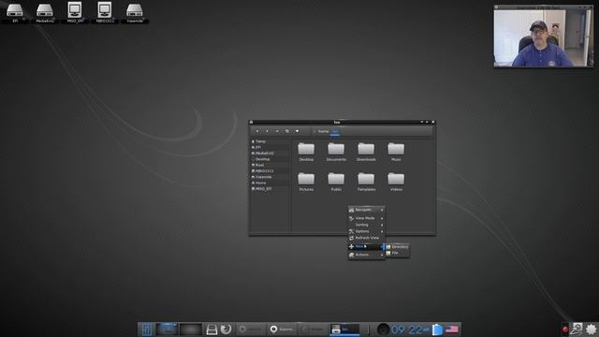Click the Firefox icon in the bottom shelf
The width and height of the screenshot is (599, 337).
click(x=226, y=329)
